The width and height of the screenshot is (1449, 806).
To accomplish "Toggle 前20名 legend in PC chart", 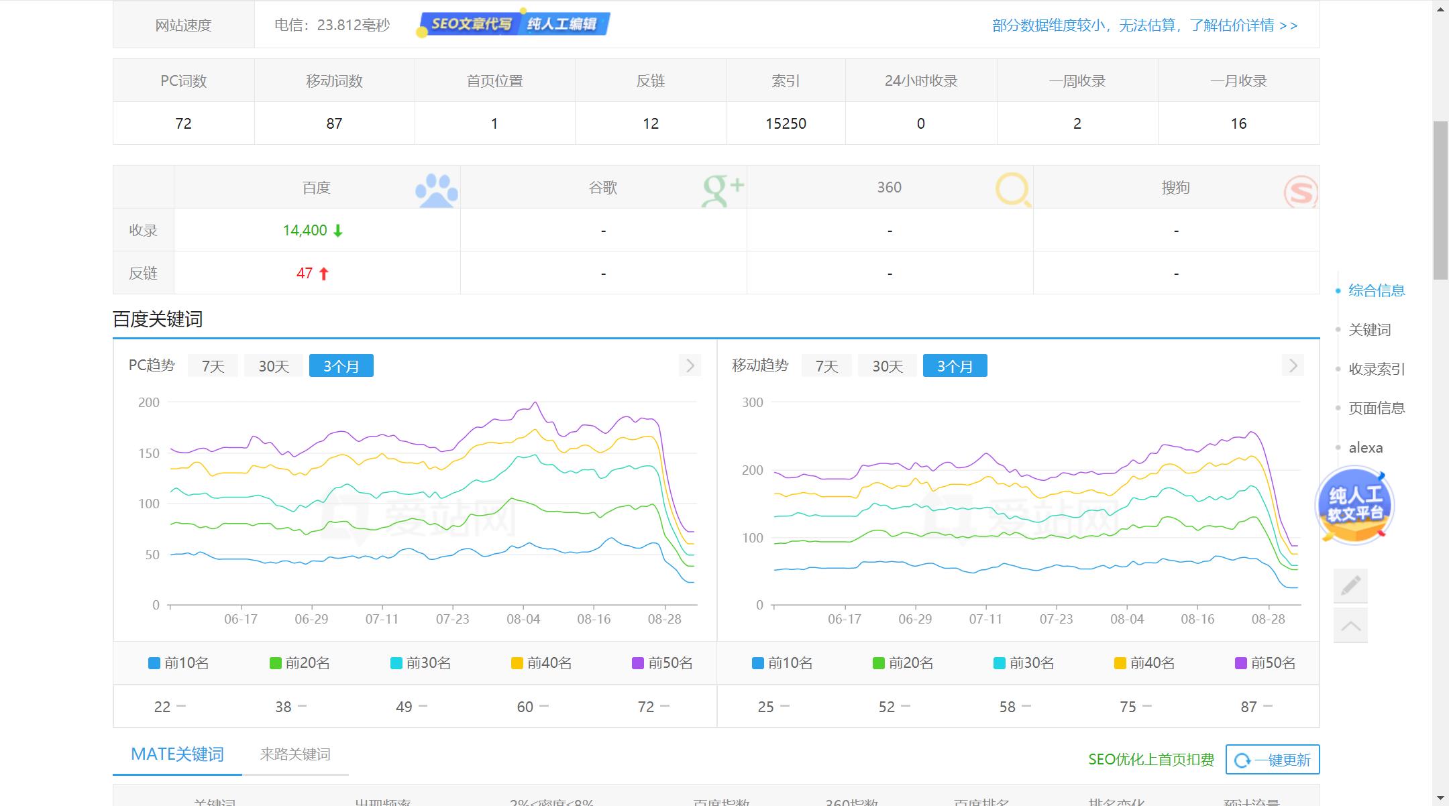I will coord(300,663).
